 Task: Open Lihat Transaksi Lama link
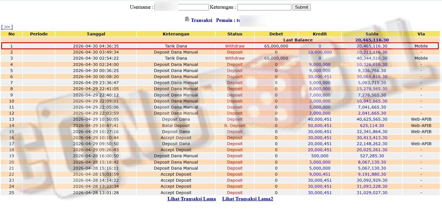(191, 199)
